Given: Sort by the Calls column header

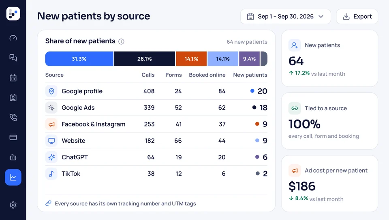Looking at the screenshot, I should pos(148,75).
